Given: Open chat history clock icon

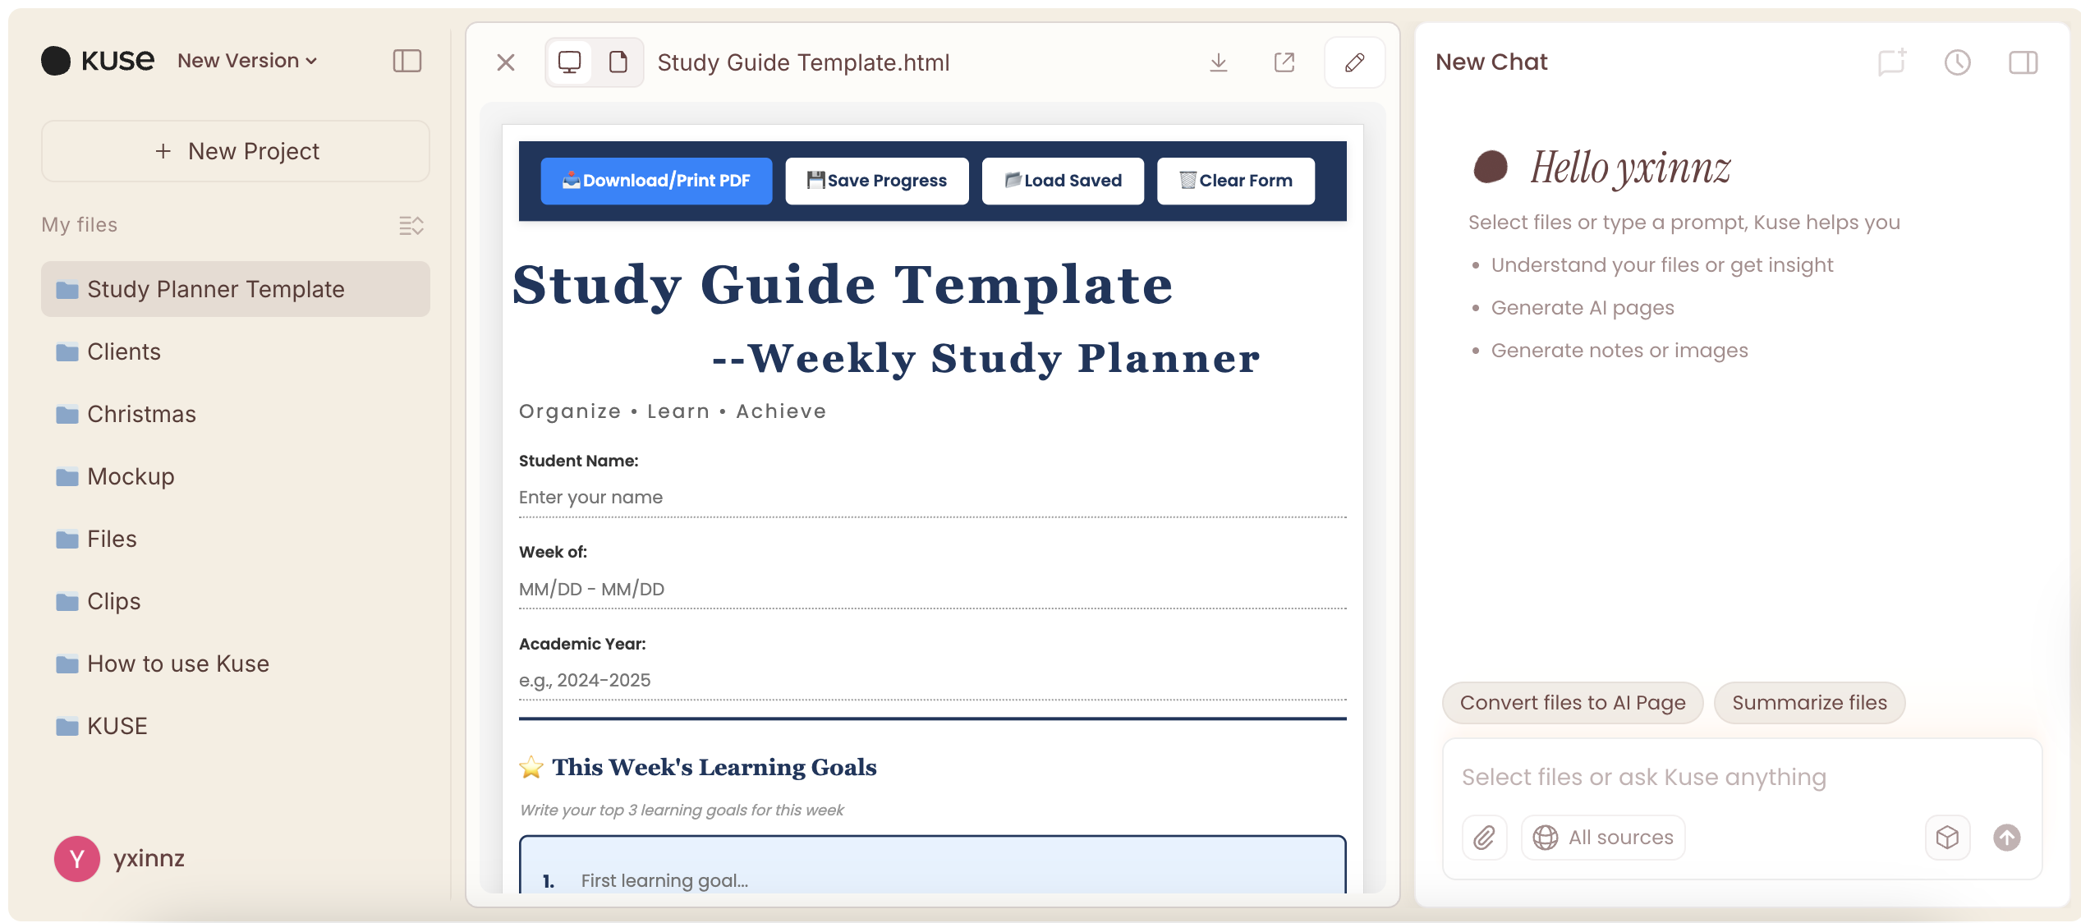Looking at the screenshot, I should 1958,62.
